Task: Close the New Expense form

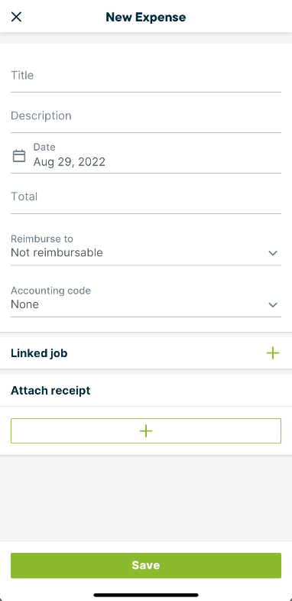Action: (x=16, y=17)
